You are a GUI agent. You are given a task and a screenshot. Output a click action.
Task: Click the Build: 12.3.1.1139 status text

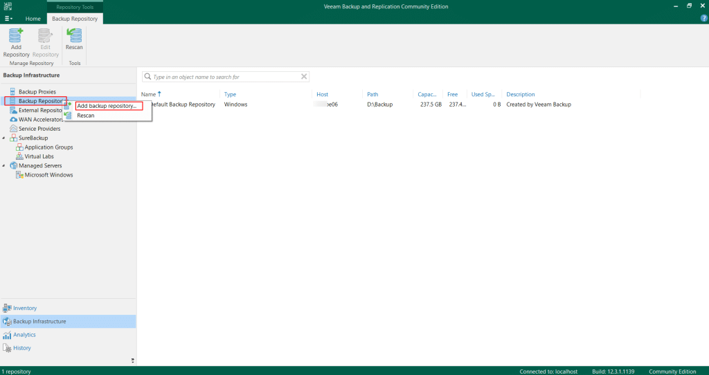point(613,372)
